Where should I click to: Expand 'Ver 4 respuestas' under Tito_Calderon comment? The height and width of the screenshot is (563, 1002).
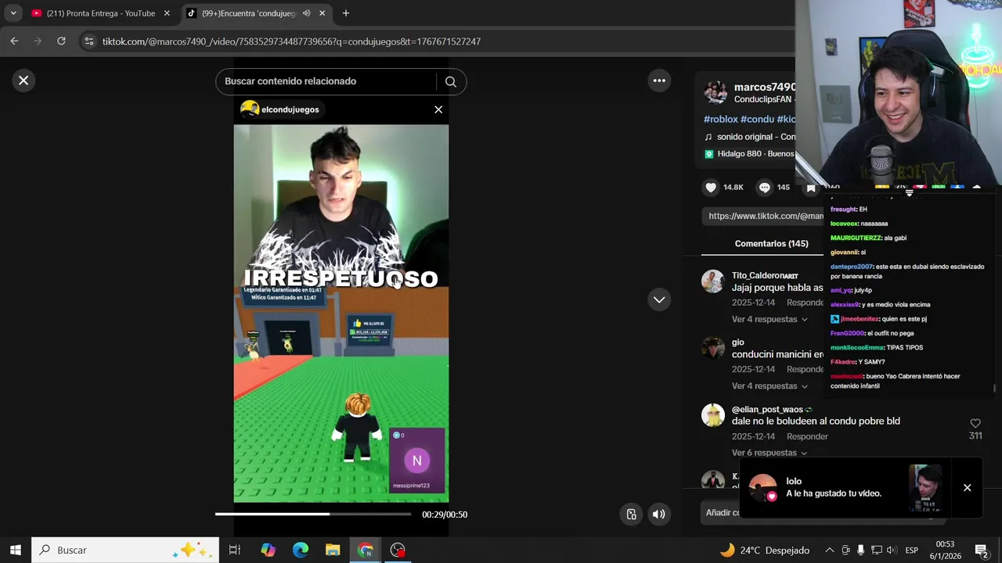coord(770,319)
